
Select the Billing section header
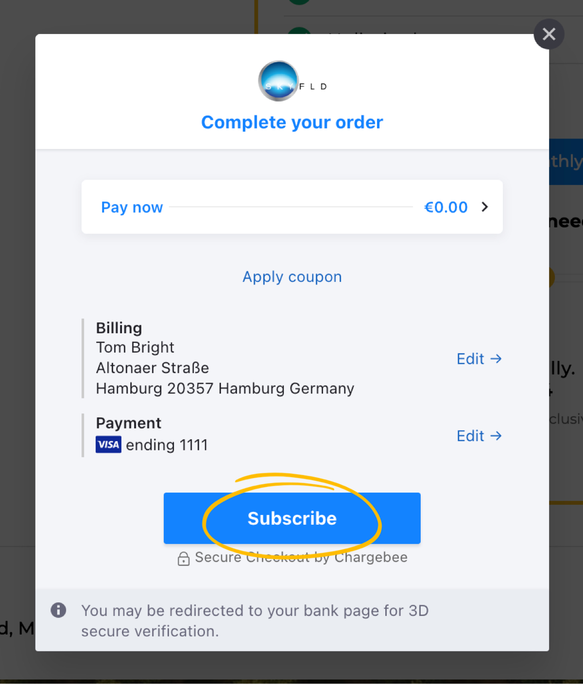coord(119,328)
